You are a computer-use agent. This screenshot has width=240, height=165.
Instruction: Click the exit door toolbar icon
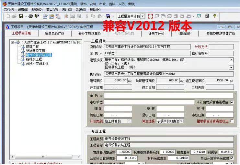(37, 16)
